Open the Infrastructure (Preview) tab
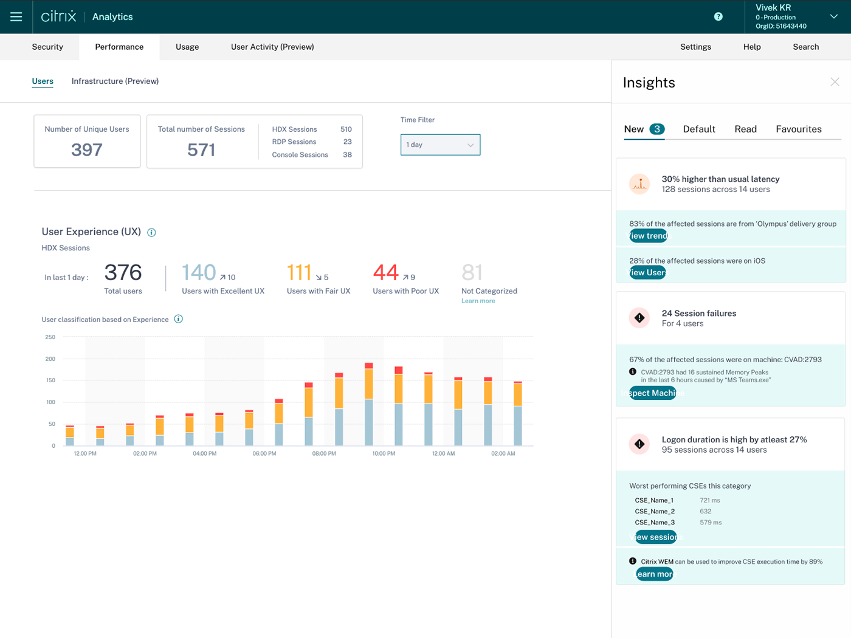 (x=115, y=81)
